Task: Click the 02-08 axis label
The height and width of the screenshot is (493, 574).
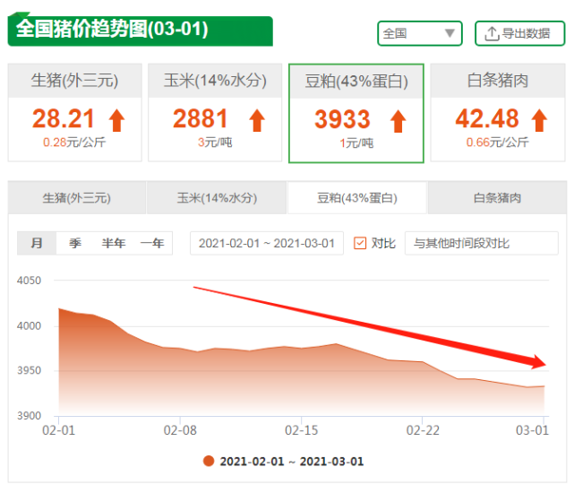Action: coord(180,430)
